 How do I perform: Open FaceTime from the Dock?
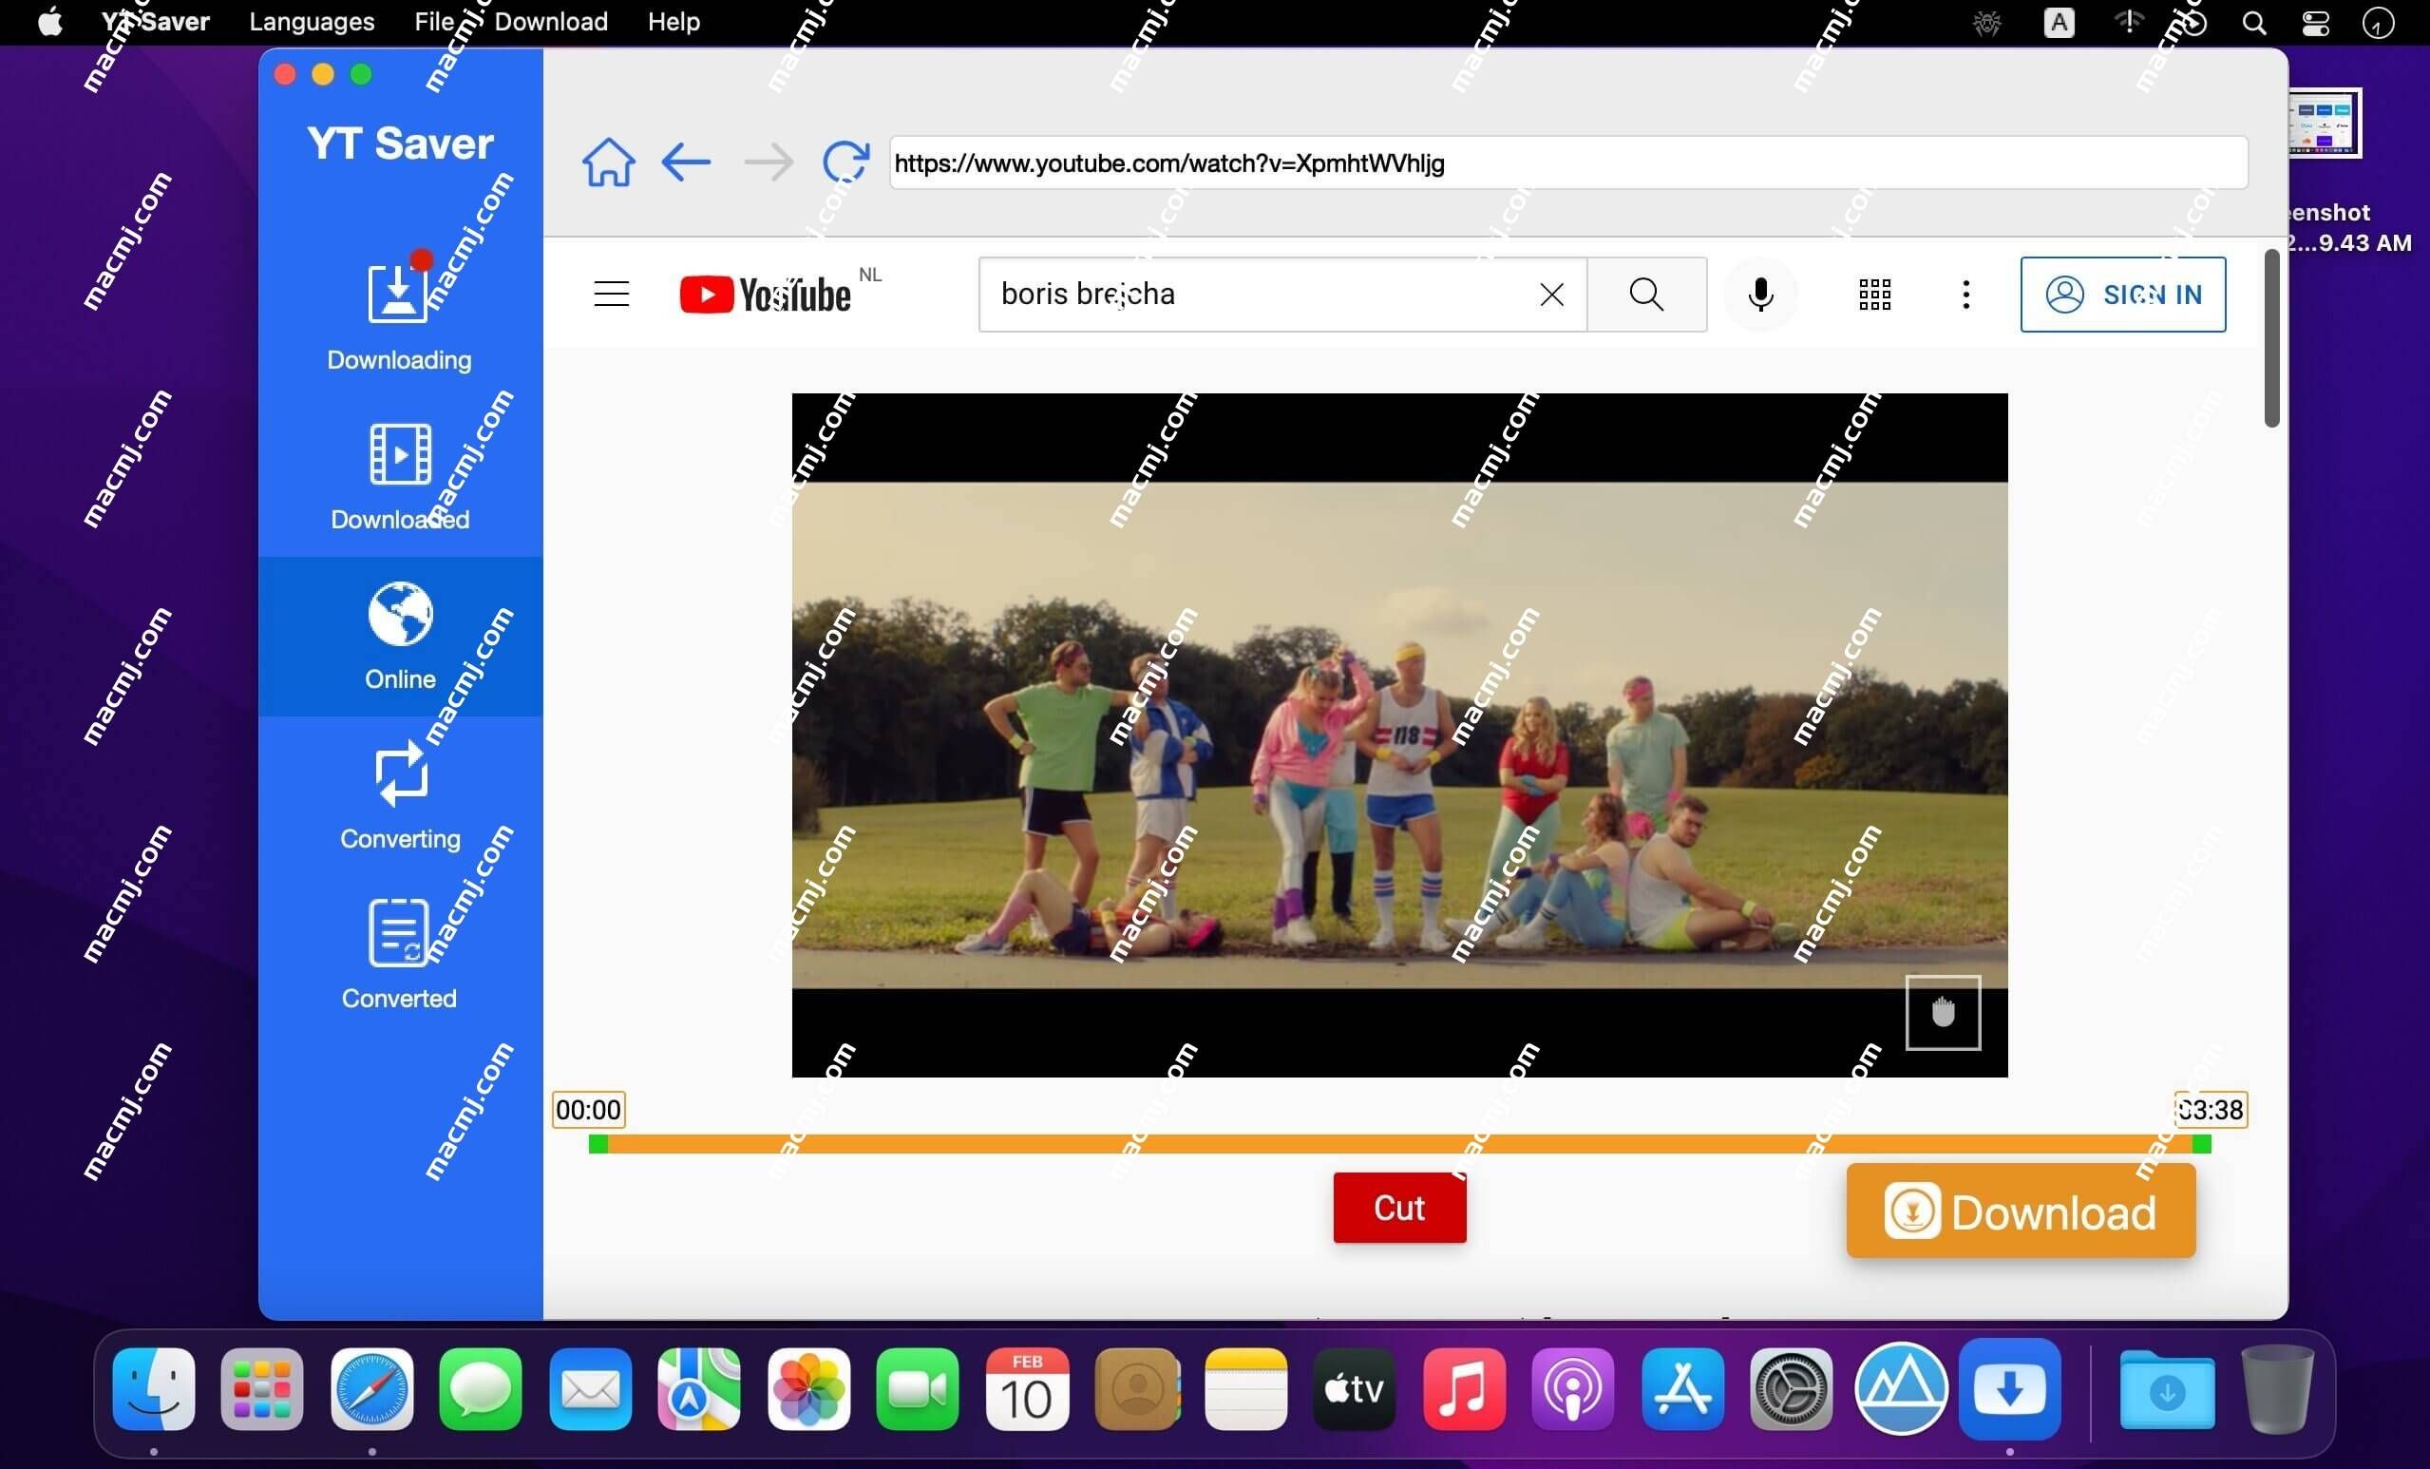click(x=917, y=1389)
